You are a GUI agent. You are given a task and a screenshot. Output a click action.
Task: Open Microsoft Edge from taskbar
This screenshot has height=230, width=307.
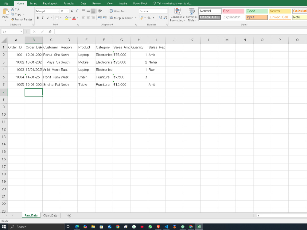tap(77, 227)
